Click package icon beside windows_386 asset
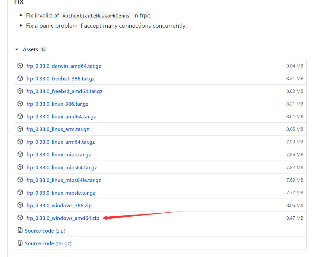The width and height of the screenshot is (317, 257). point(20,205)
